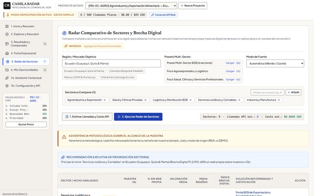Click the Nuevo Proyecto button

(193, 6)
